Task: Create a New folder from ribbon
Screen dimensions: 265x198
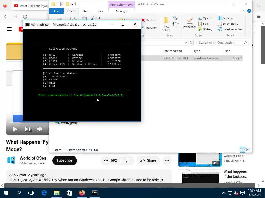Action: pyautogui.click(x=166, y=24)
